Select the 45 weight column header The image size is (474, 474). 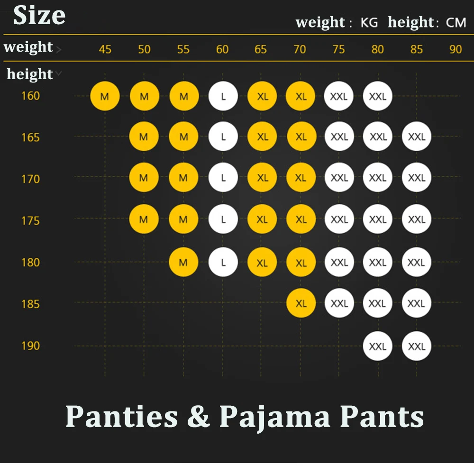click(105, 49)
